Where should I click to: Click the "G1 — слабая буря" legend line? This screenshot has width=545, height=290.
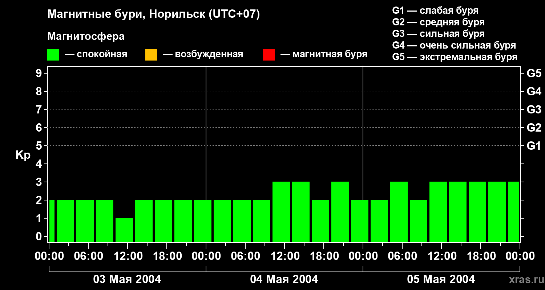coord(435,11)
